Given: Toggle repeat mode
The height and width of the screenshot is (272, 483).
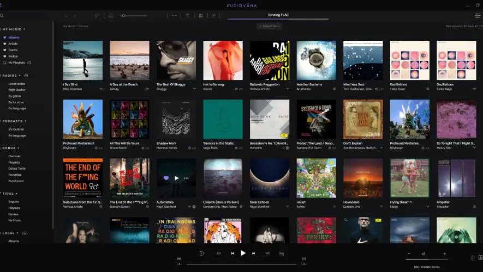Looking at the screenshot, I should click(x=219, y=254).
